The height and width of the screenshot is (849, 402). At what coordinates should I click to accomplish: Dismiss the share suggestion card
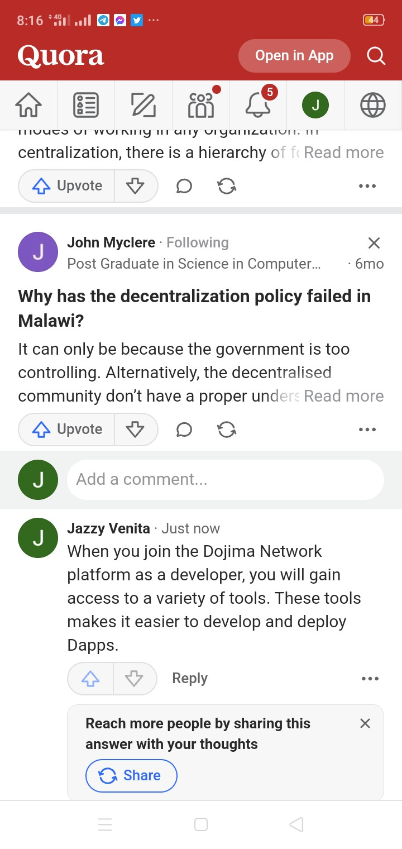[365, 723]
